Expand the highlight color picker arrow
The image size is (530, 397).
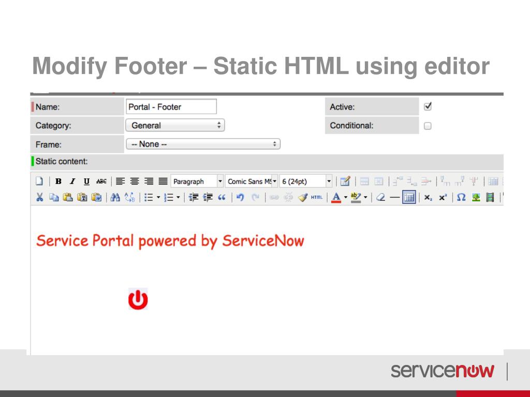[x=365, y=197]
